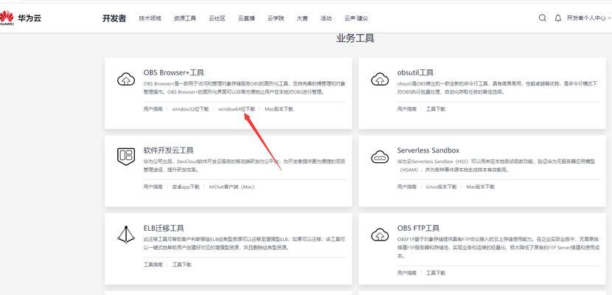
Task: Download OBS Browser+ Mac版本
Action: coord(279,109)
